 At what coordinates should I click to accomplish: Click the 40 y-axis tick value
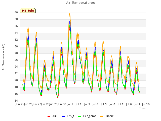pyautogui.click(x=16, y=12)
